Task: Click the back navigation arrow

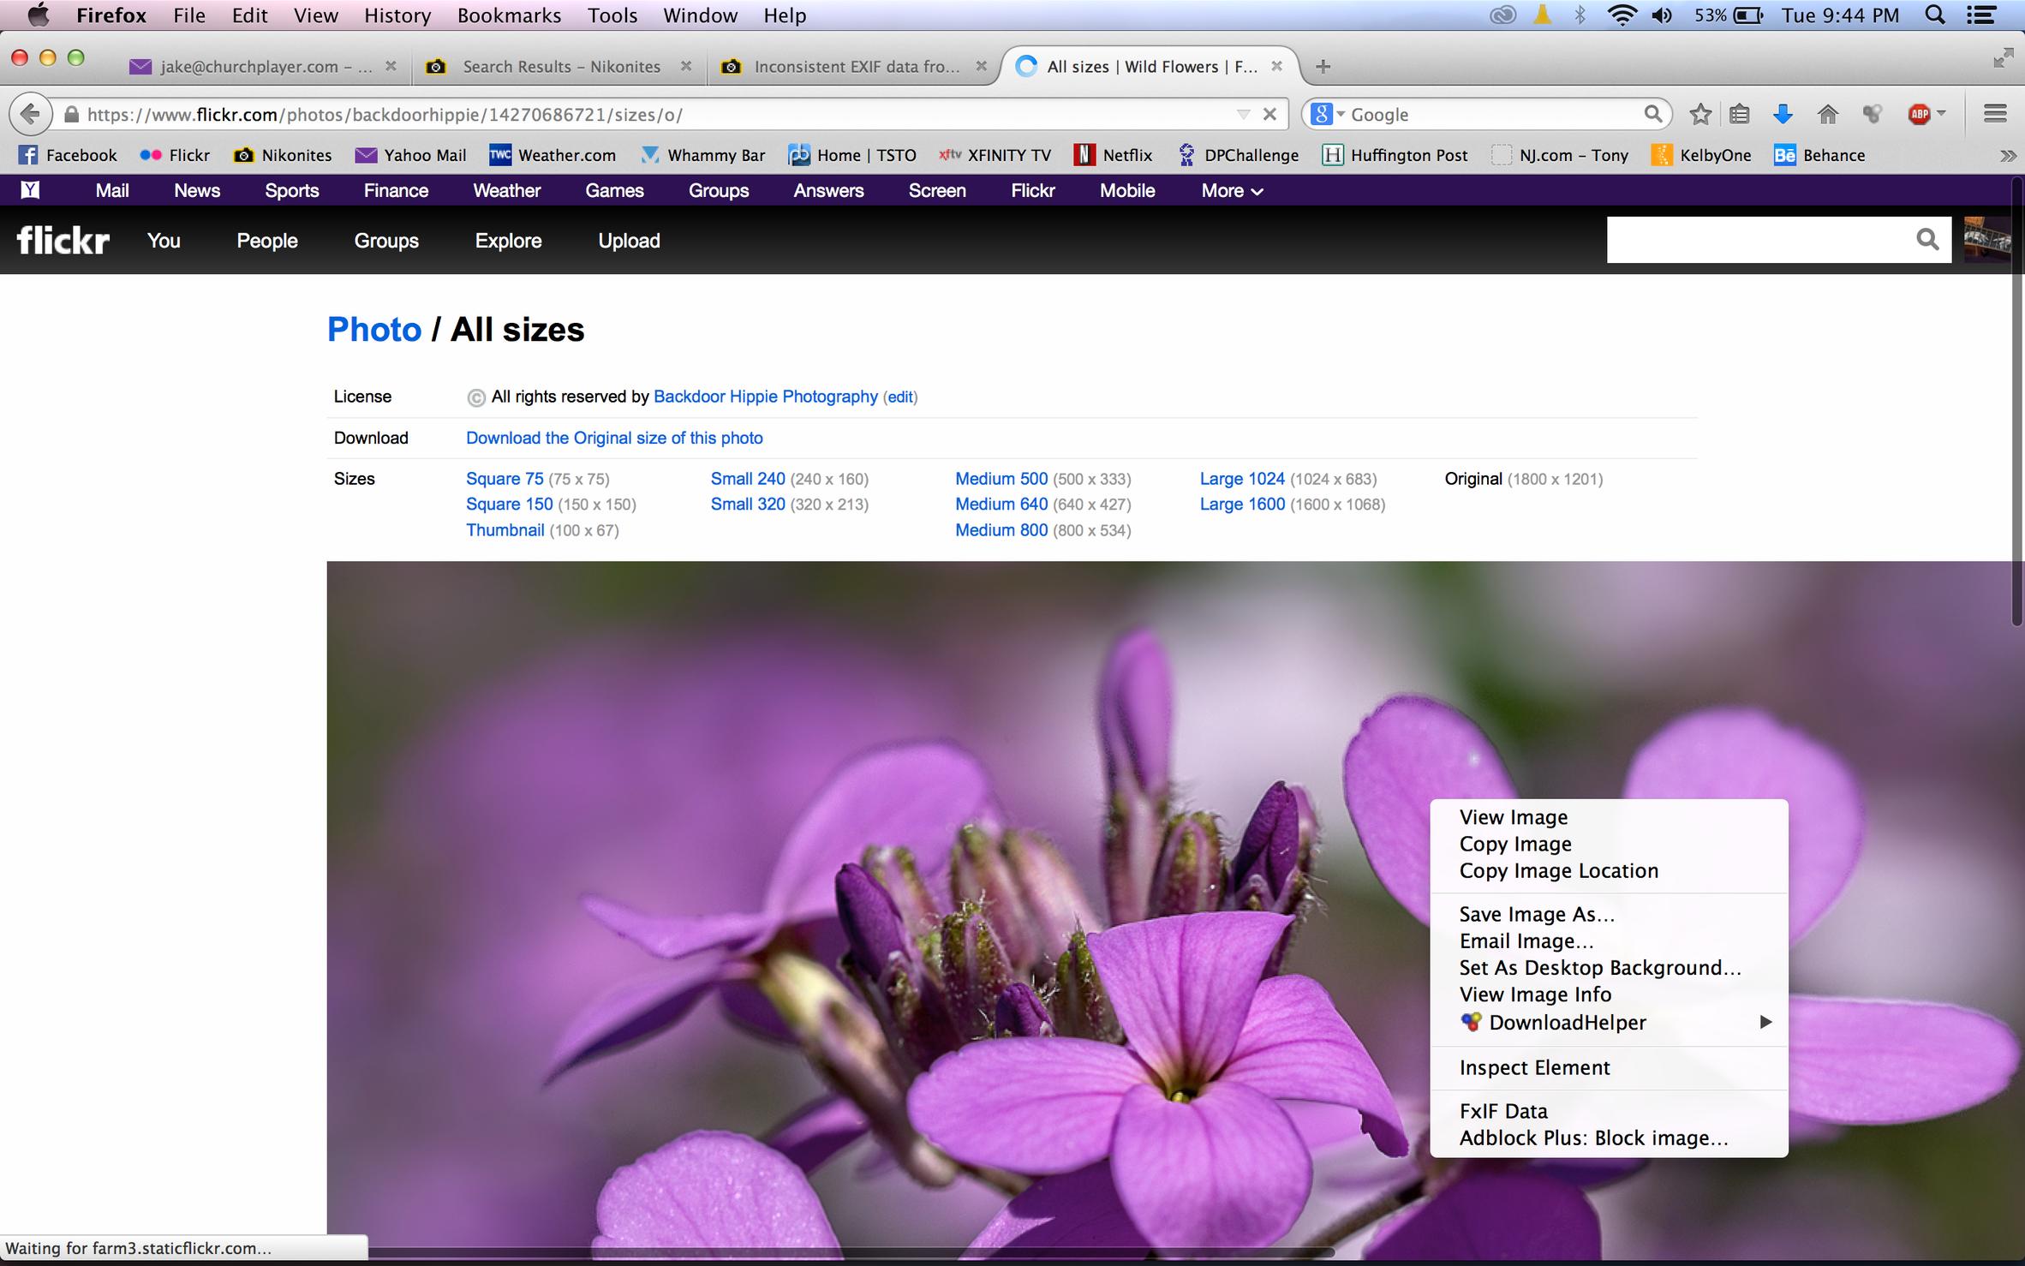Action: pos(30,114)
